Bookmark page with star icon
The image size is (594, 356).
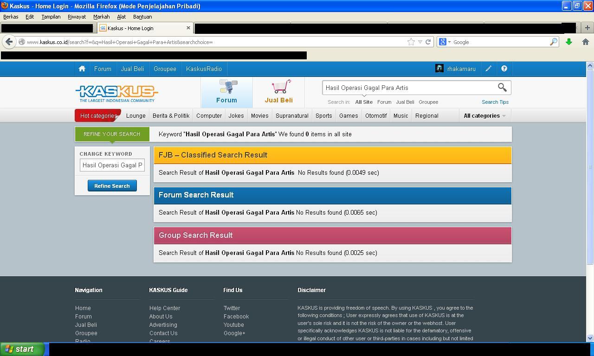pyautogui.click(x=411, y=42)
